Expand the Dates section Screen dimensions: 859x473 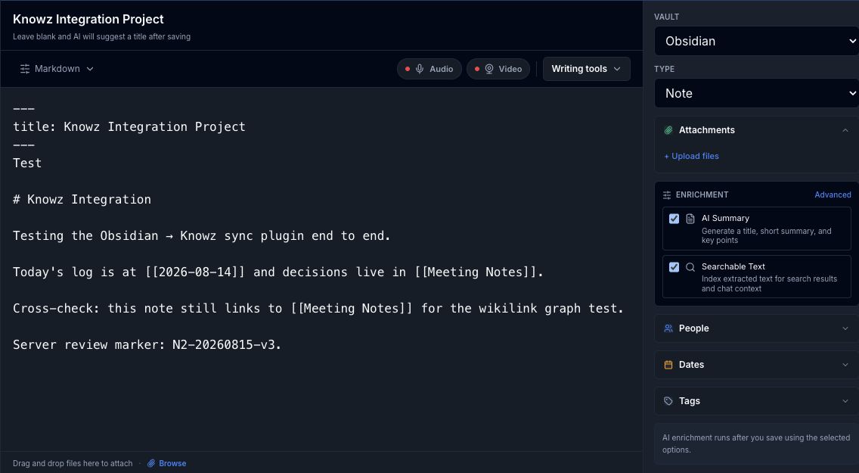[757, 365]
